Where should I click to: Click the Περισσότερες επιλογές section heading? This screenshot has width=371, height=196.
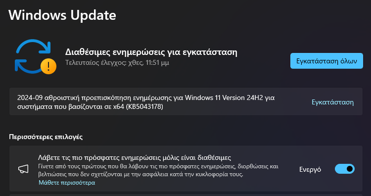tap(46, 137)
